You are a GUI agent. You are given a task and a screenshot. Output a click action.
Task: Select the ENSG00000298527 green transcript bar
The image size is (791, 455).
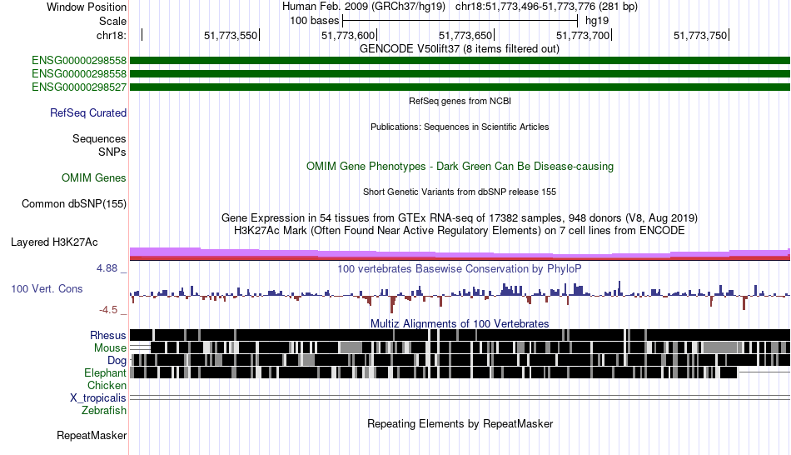coord(460,87)
